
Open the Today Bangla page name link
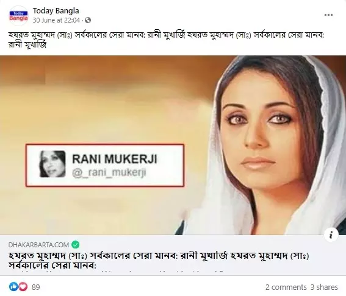coord(56,11)
